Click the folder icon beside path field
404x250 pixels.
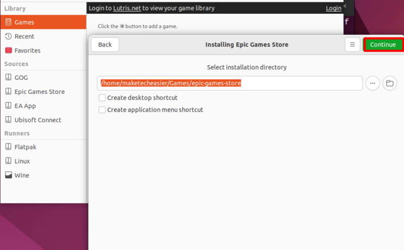(x=389, y=83)
